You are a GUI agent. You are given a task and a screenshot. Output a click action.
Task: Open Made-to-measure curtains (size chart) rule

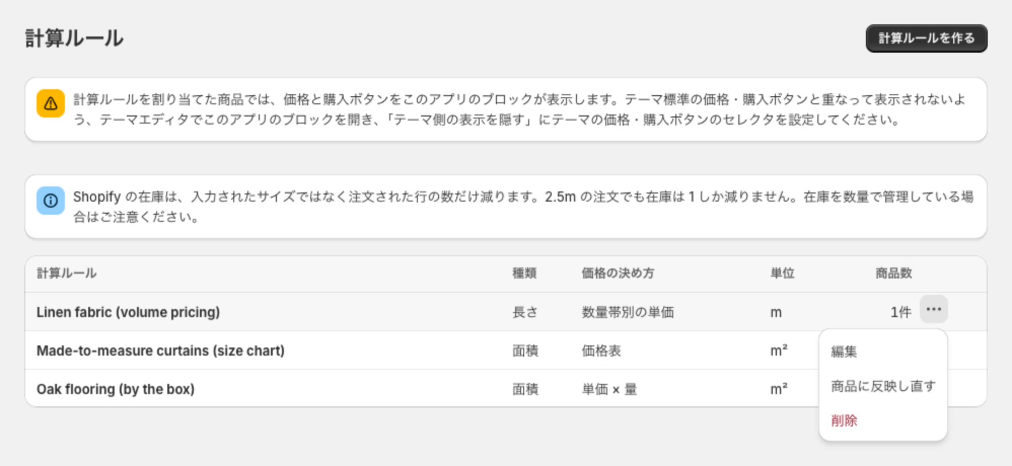coord(160,351)
